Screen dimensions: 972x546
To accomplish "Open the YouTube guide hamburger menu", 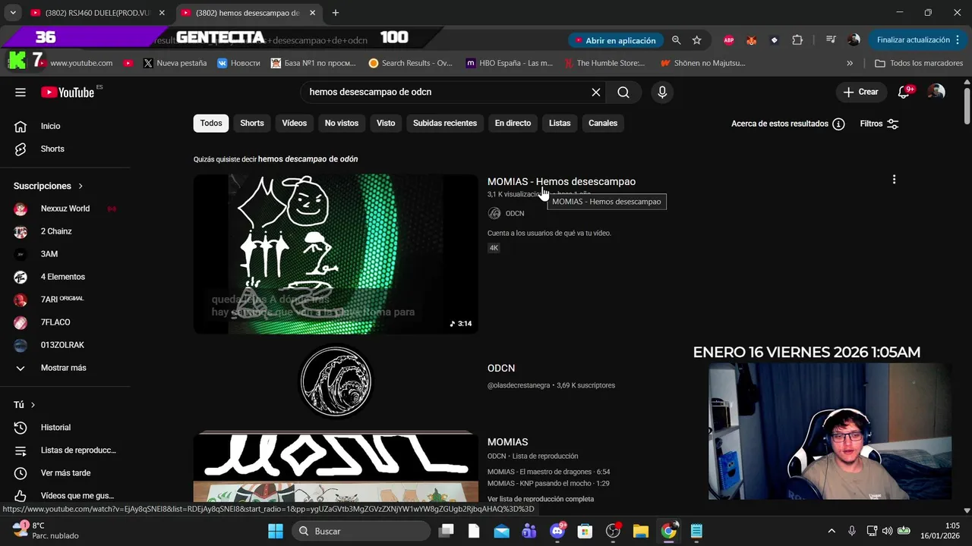I will (21, 92).
